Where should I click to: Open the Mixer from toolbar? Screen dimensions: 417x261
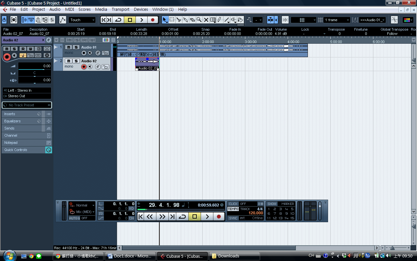coord(52,20)
